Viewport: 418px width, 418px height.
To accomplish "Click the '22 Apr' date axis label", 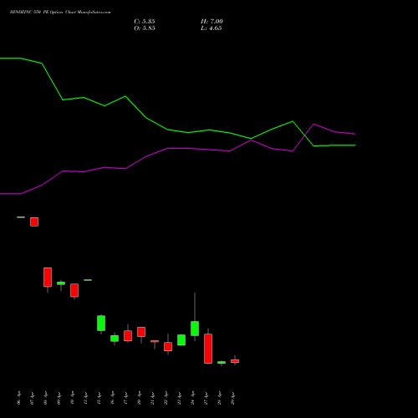I will click(166, 398).
